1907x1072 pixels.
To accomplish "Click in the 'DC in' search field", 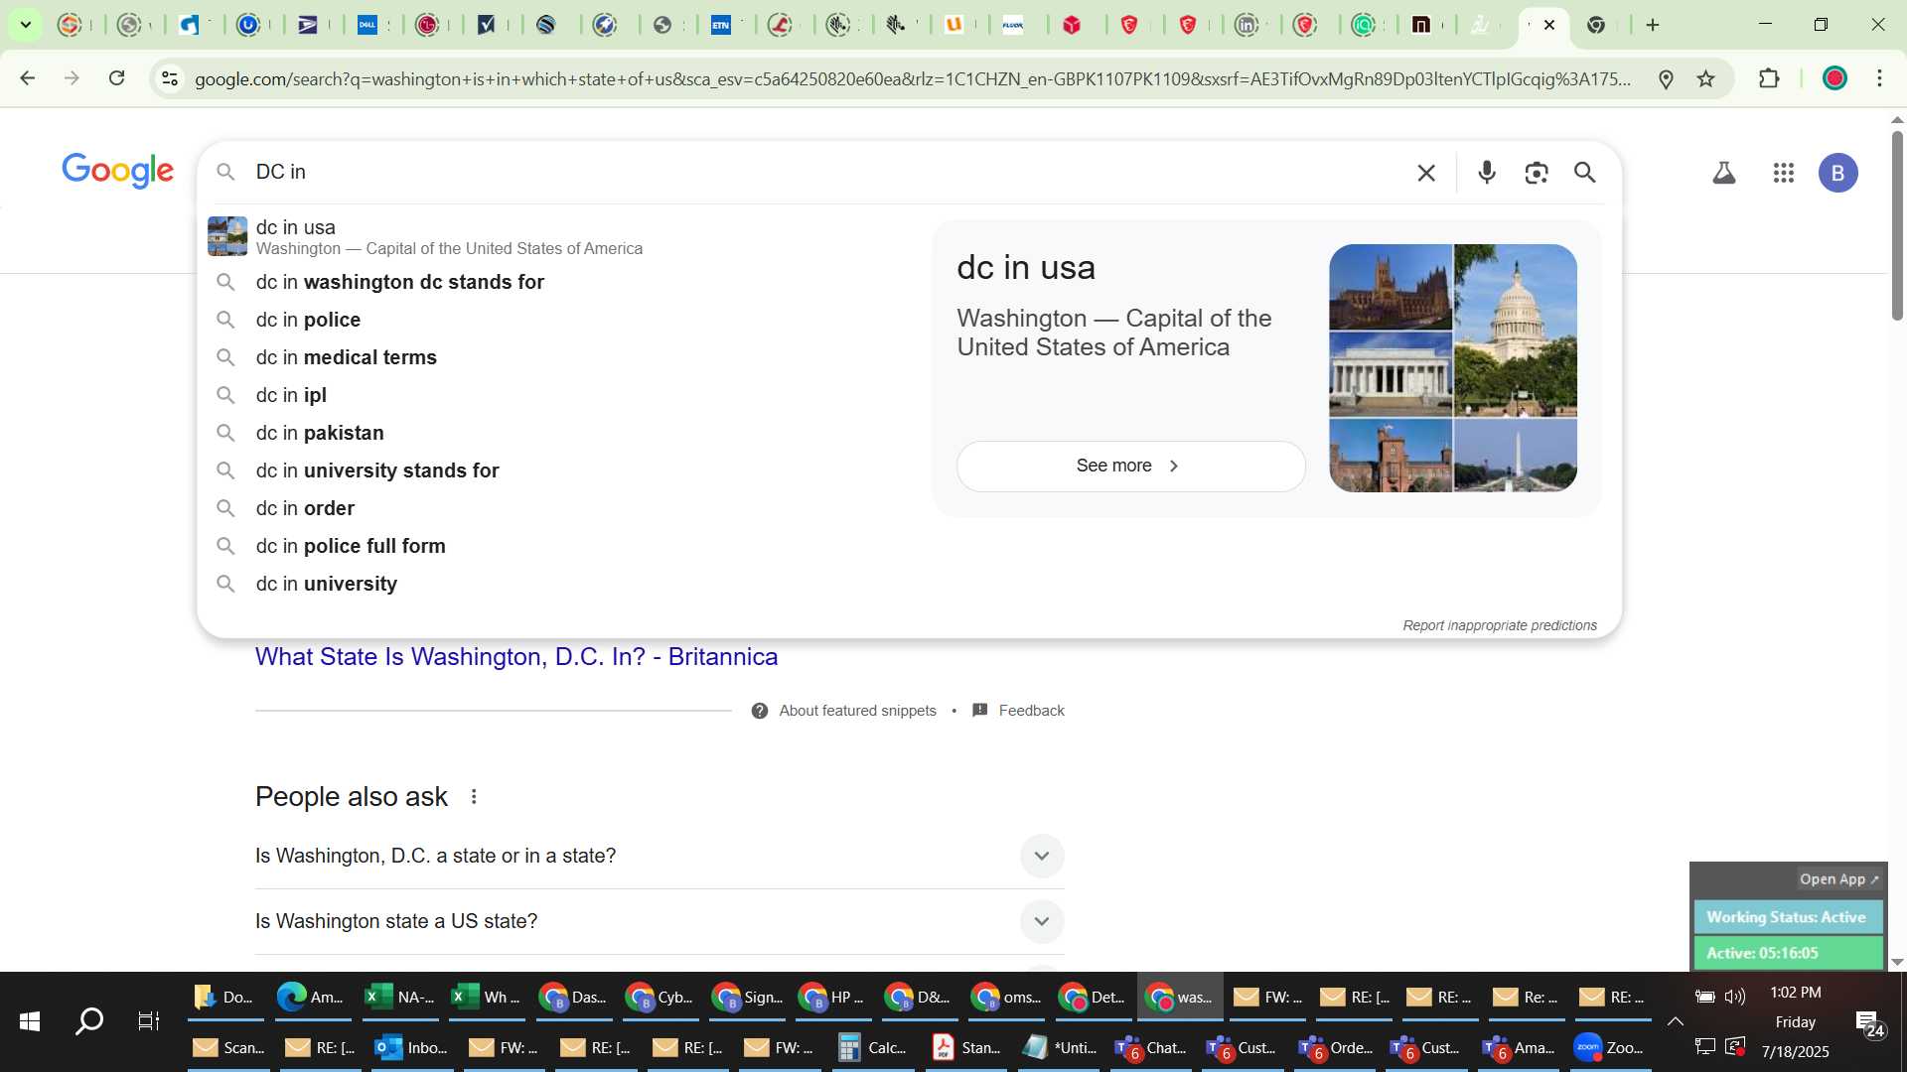I will pyautogui.click(x=824, y=173).
